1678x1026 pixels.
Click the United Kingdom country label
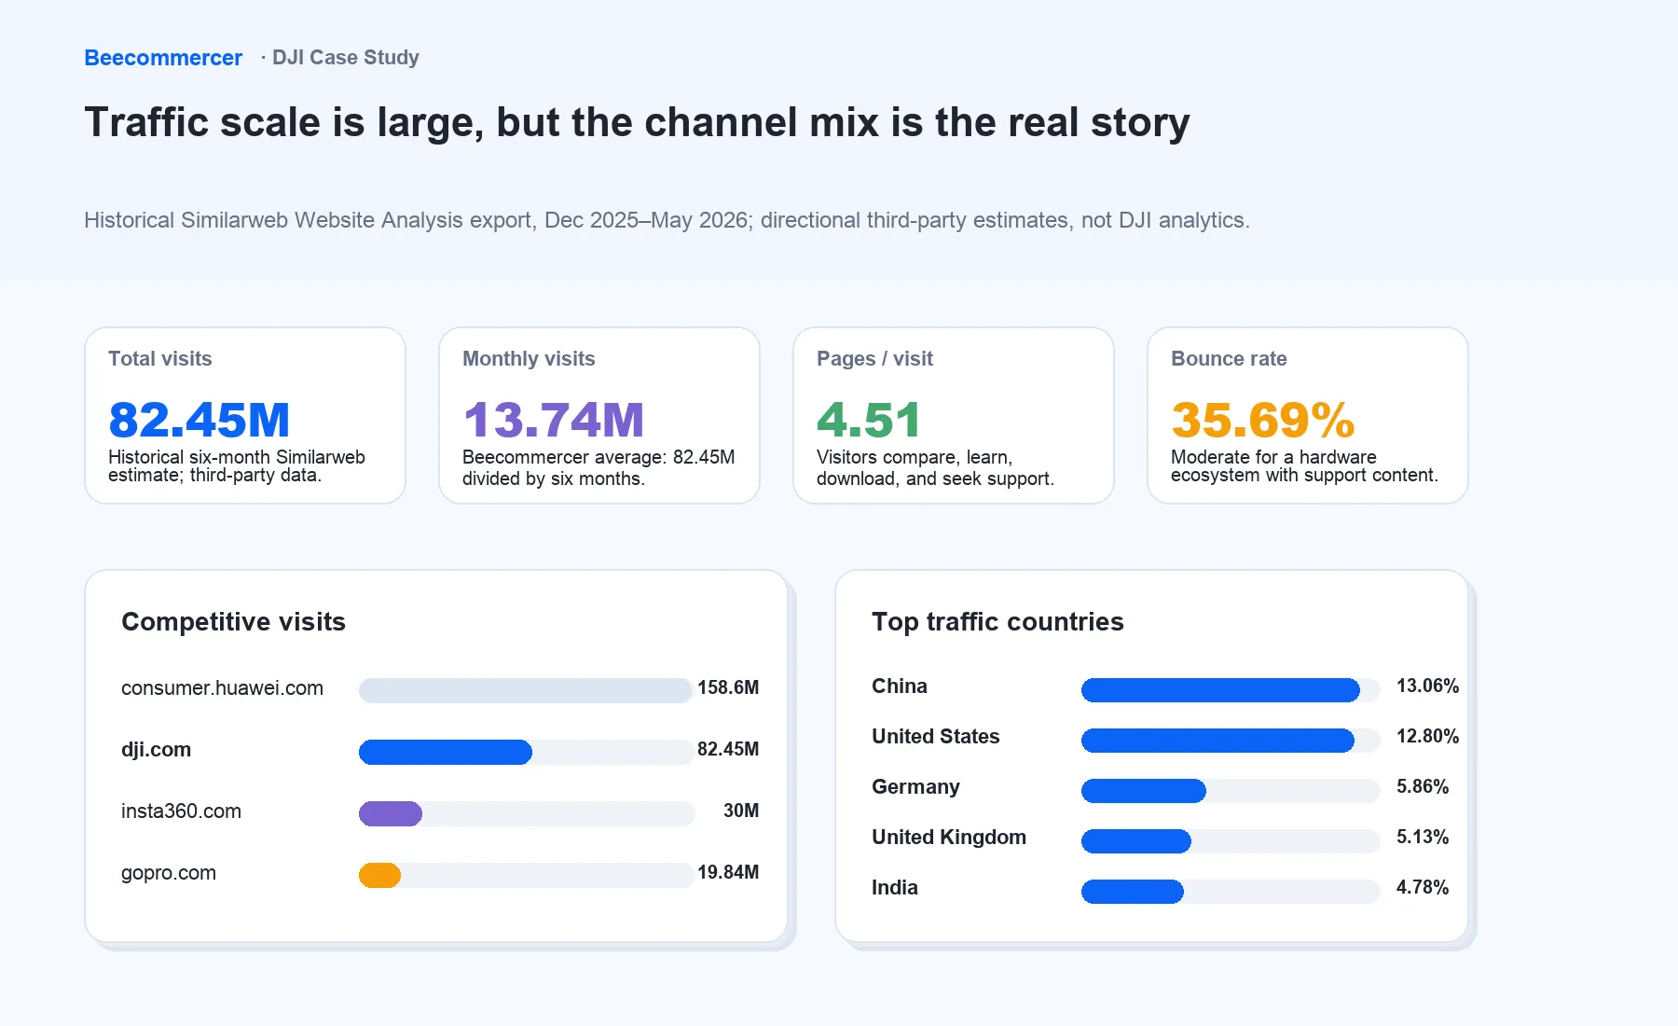[x=949, y=838]
